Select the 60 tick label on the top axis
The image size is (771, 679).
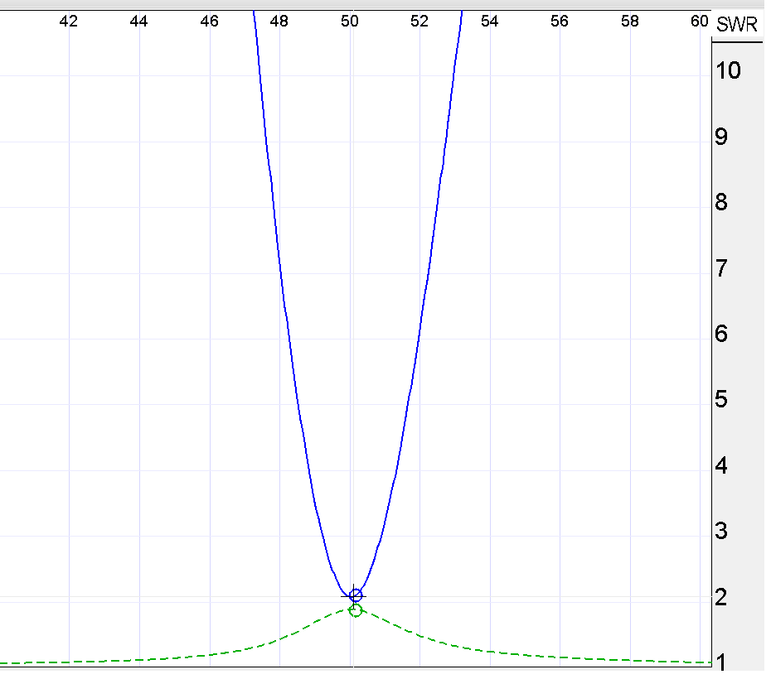click(700, 22)
